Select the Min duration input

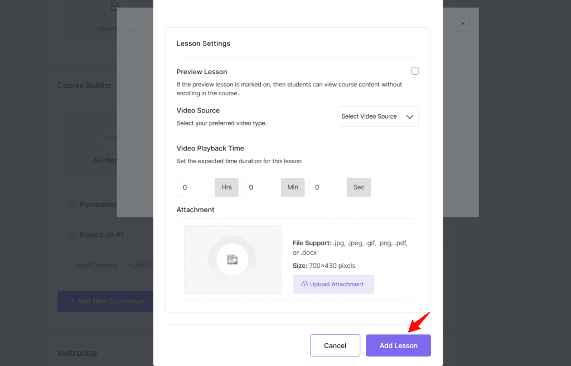pos(262,187)
